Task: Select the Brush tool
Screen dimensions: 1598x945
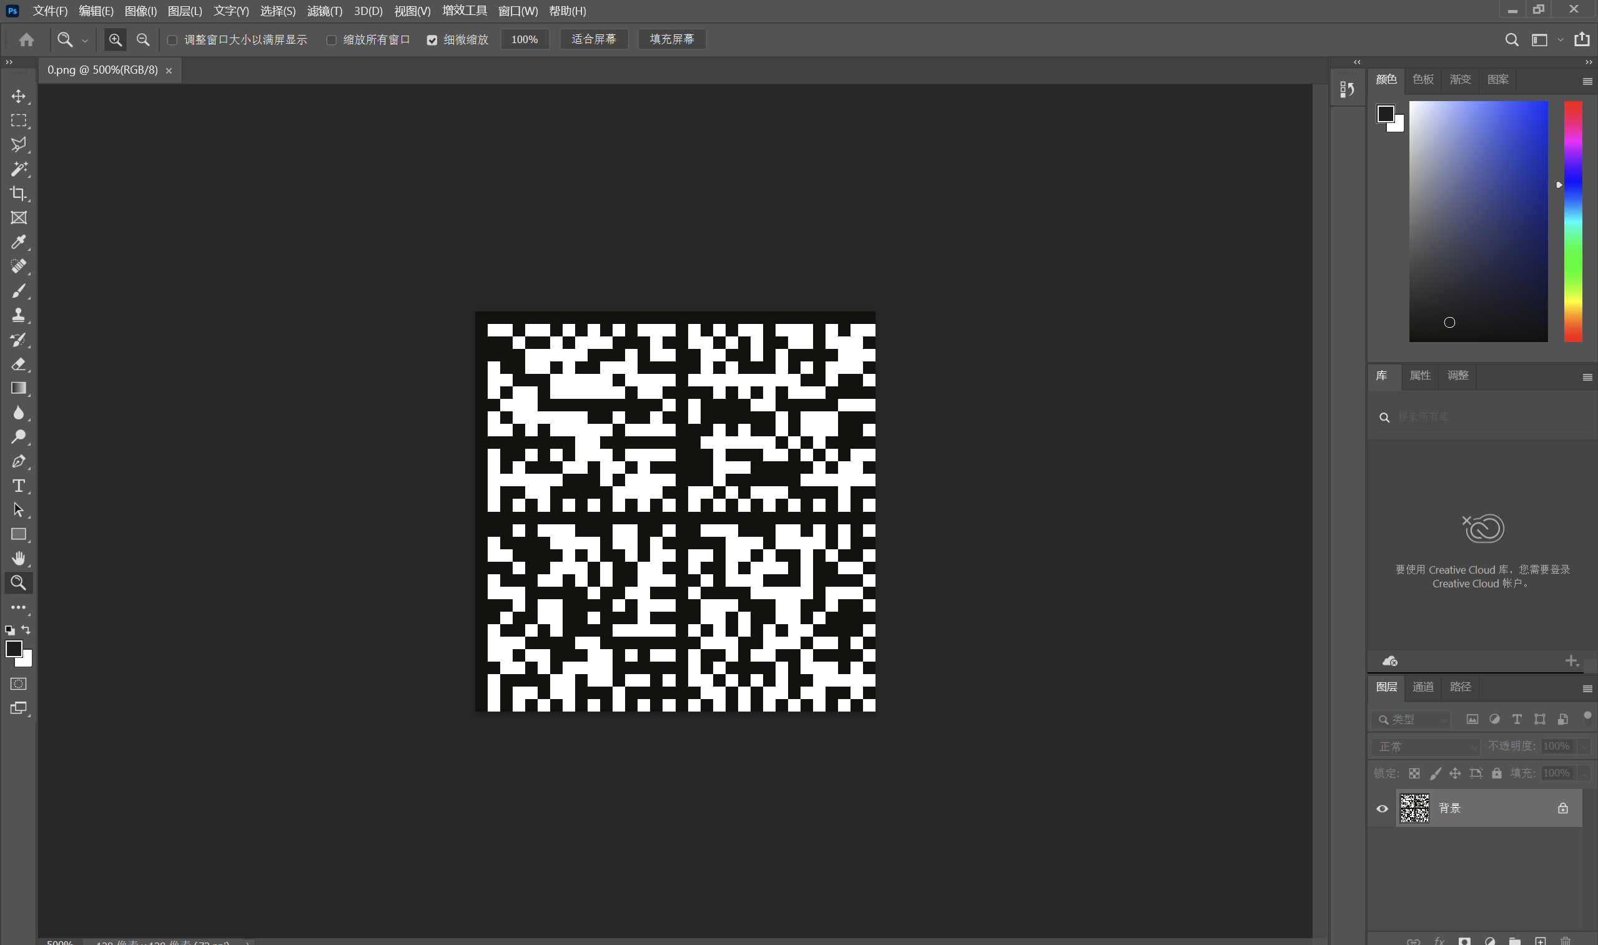Action: (x=19, y=291)
